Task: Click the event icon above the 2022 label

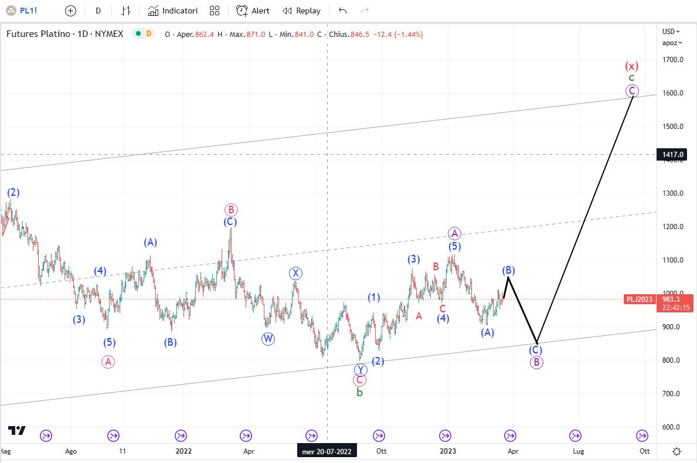Action: coord(181,436)
